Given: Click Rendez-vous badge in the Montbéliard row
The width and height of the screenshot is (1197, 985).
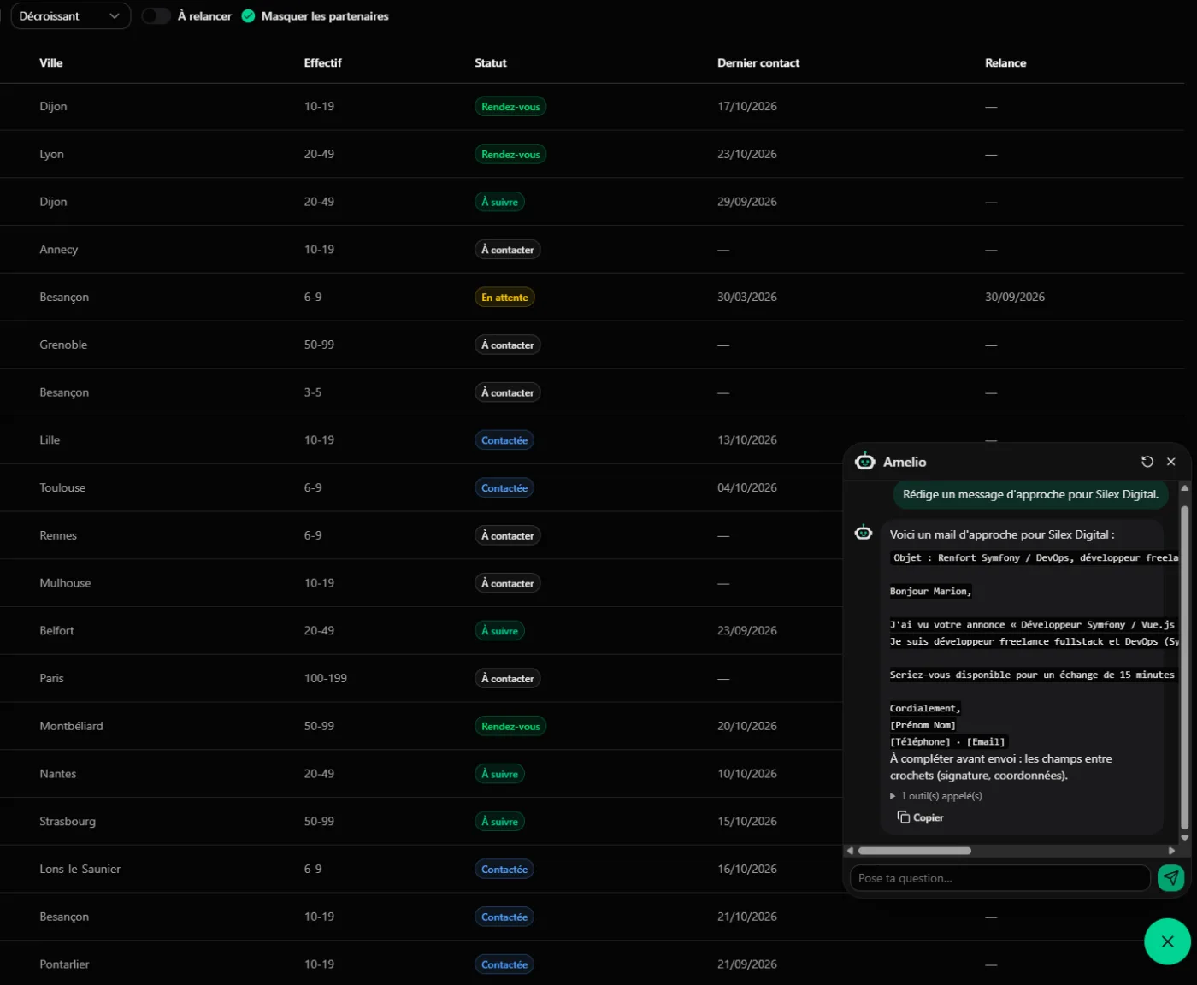Looking at the screenshot, I should tap(510, 727).
